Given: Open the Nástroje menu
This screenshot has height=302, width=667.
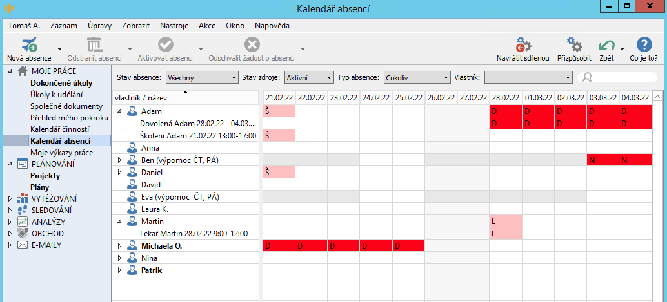Looking at the screenshot, I should 174,26.
